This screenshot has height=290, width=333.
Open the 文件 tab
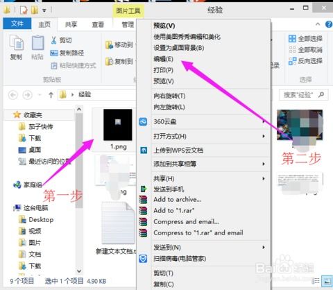(x=17, y=24)
